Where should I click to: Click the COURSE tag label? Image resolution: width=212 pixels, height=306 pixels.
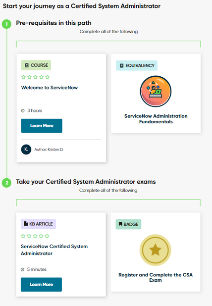click(x=36, y=65)
